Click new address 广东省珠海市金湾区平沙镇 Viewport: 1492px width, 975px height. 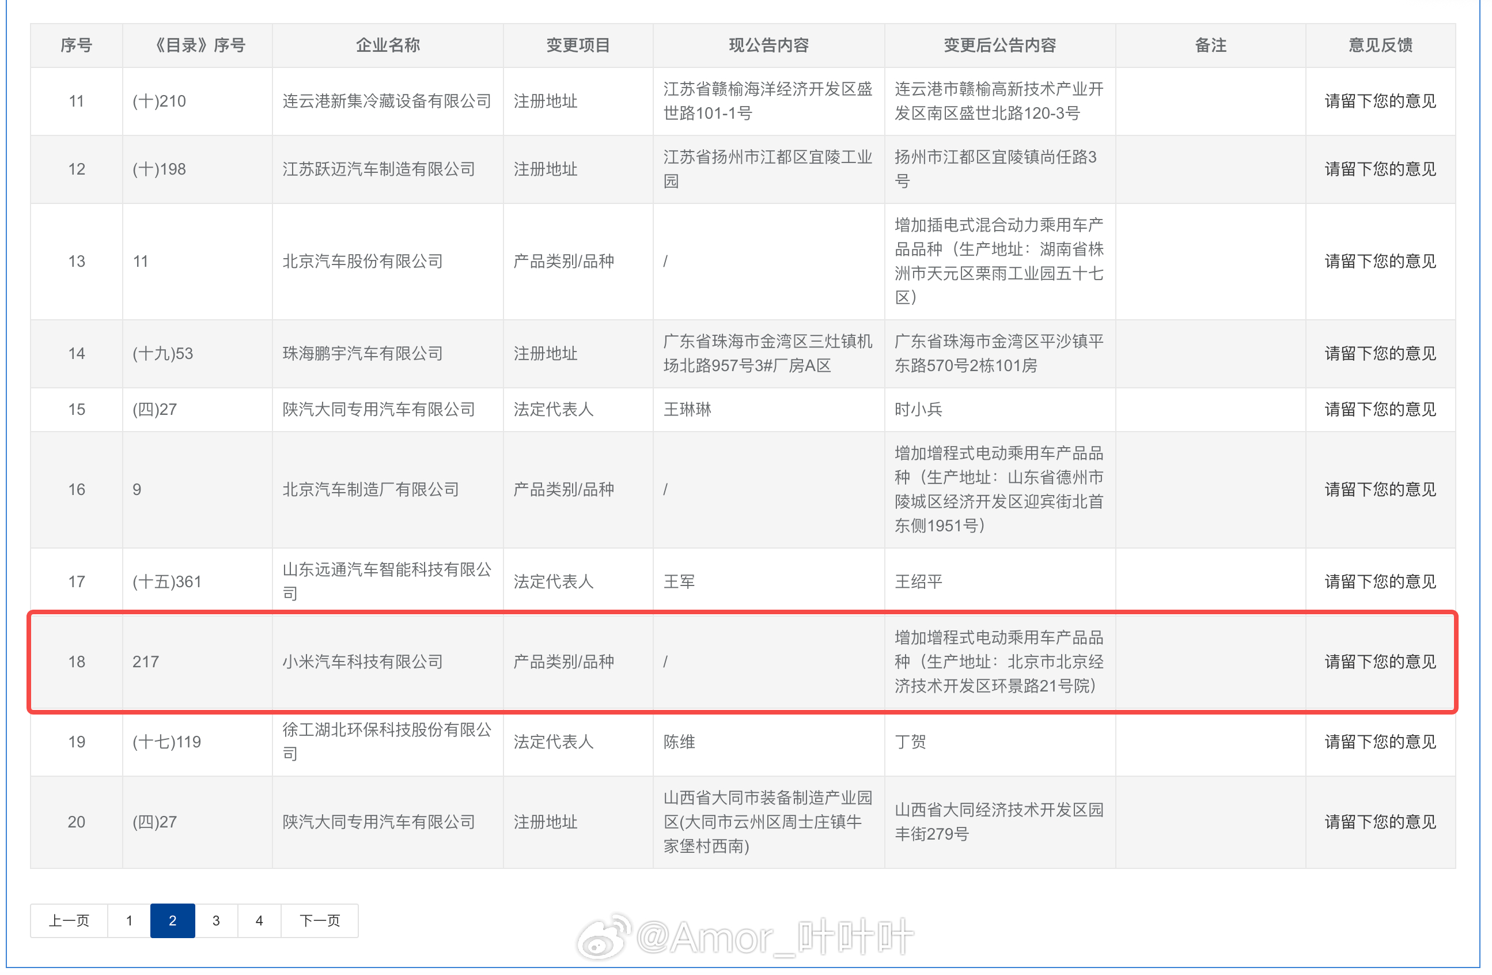999,353
